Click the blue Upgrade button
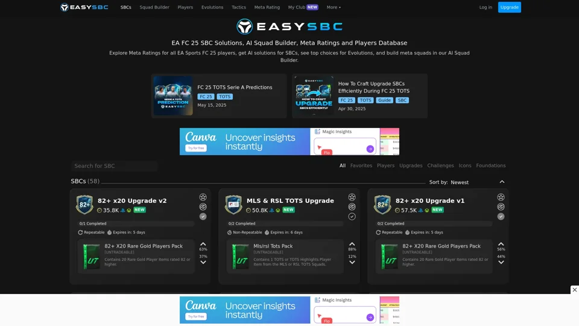This screenshot has width=579, height=326. pyautogui.click(x=509, y=7)
